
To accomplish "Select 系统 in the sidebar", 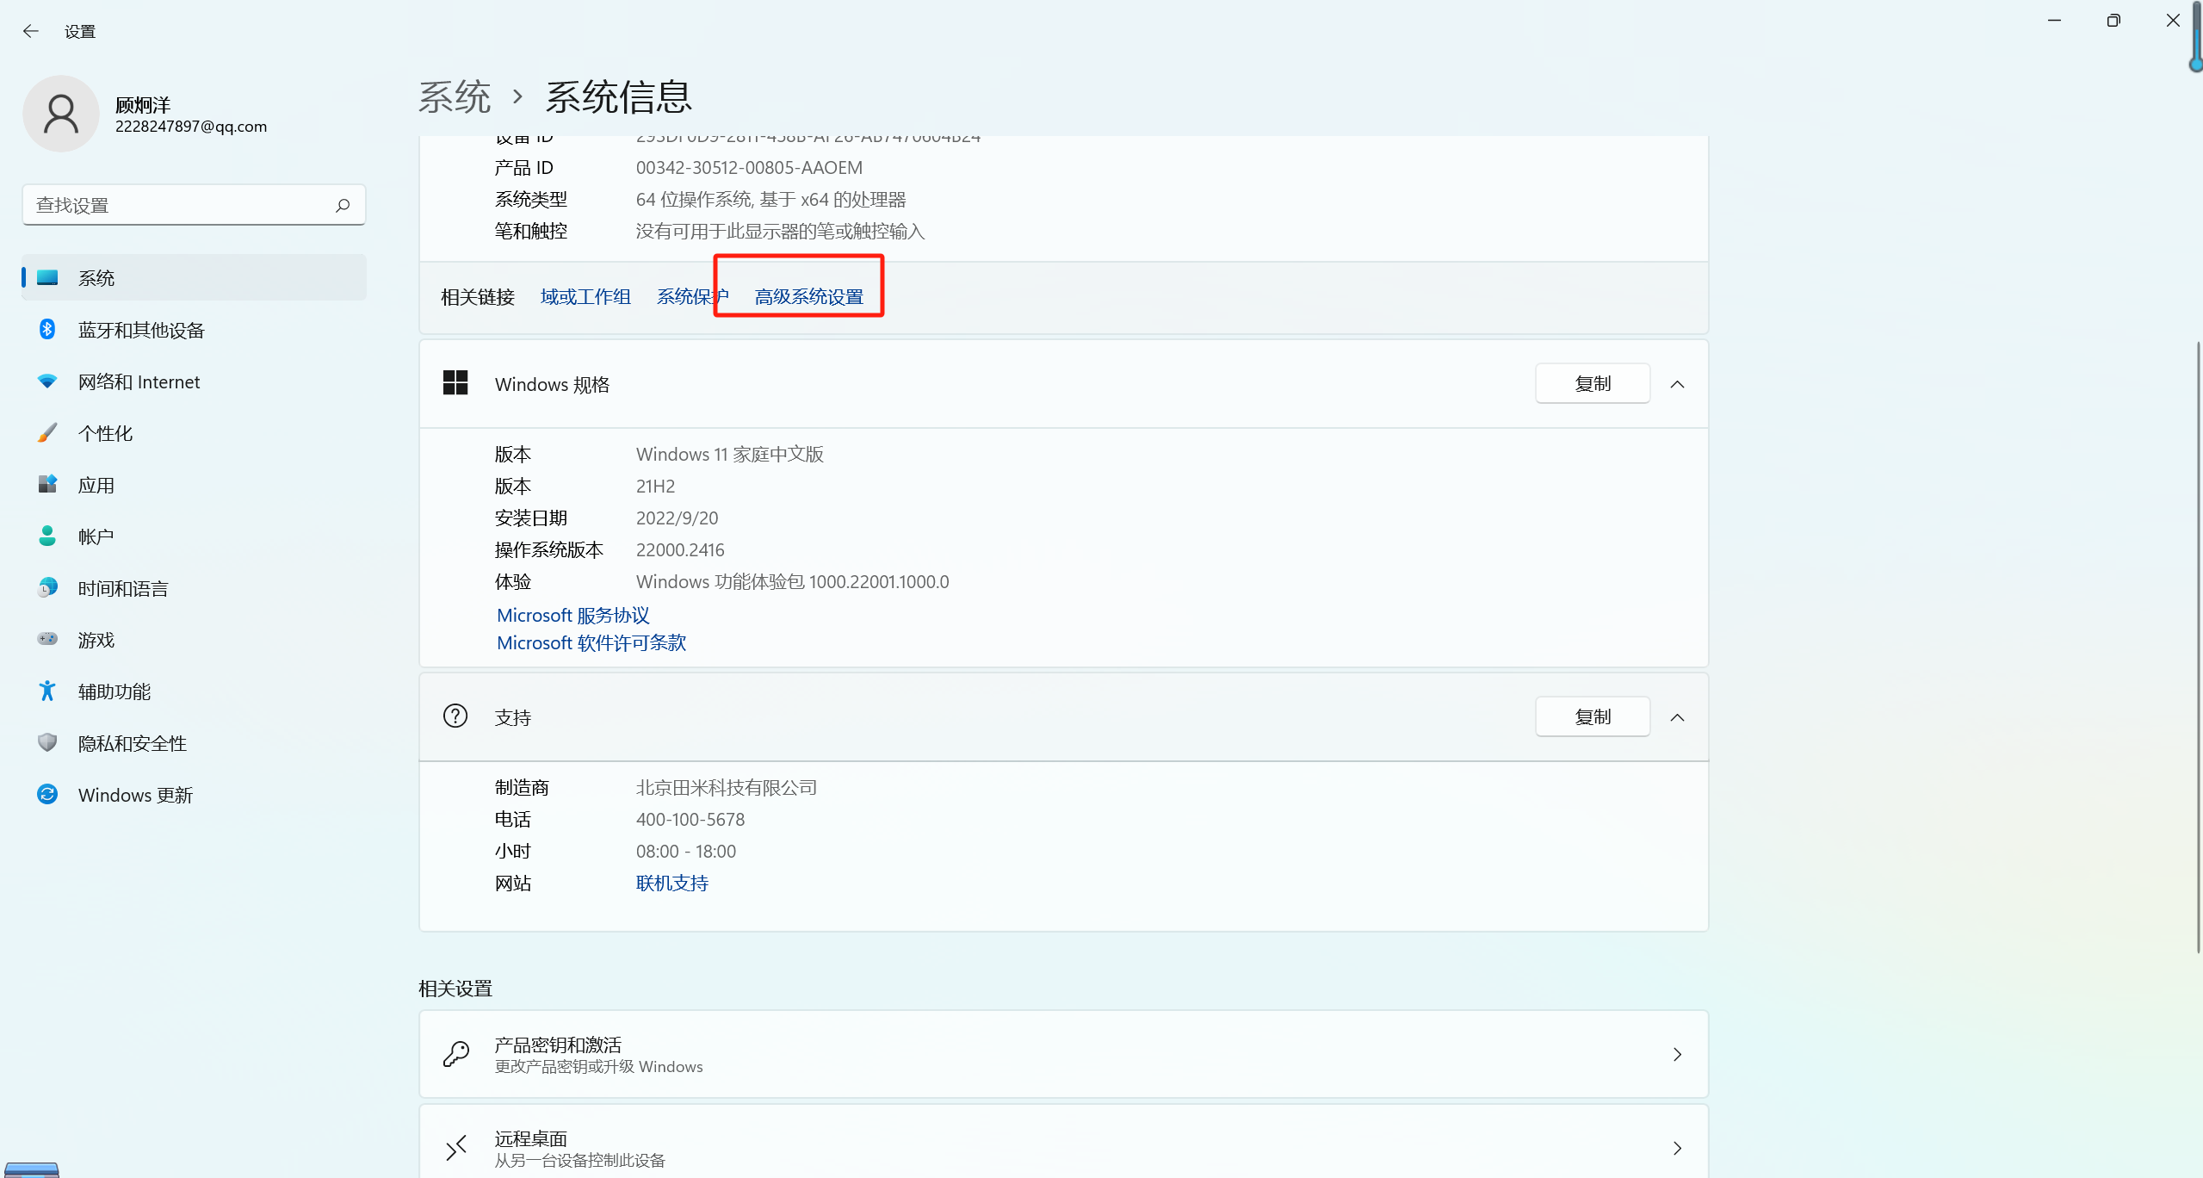I will tap(195, 277).
